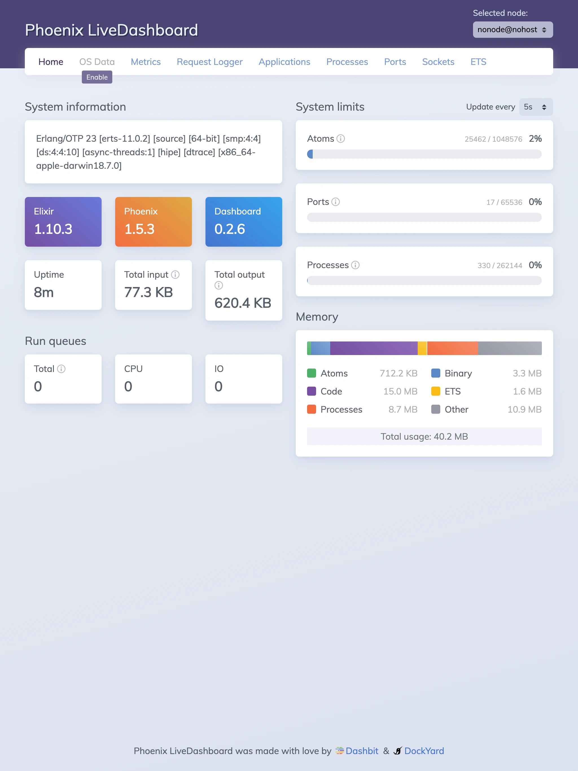The height and width of the screenshot is (771, 578).
Task: Select the node selector dropdown top right
Action: pos(513,30)
